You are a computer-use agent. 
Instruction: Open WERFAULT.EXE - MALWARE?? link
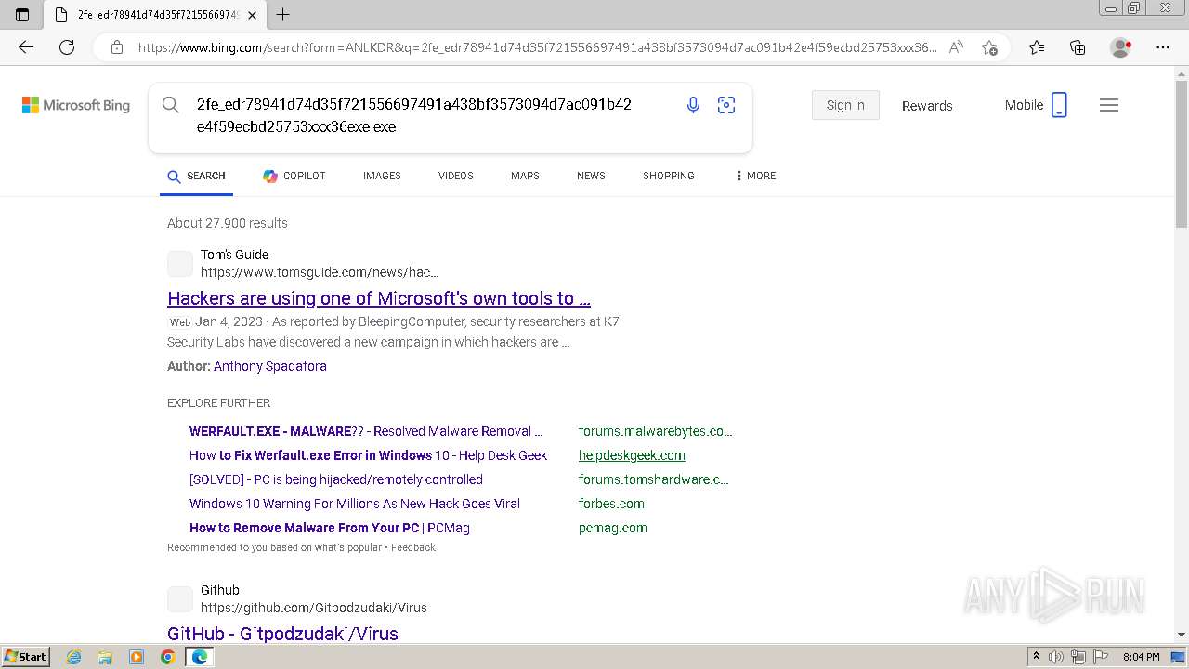[x=366, y=431]
